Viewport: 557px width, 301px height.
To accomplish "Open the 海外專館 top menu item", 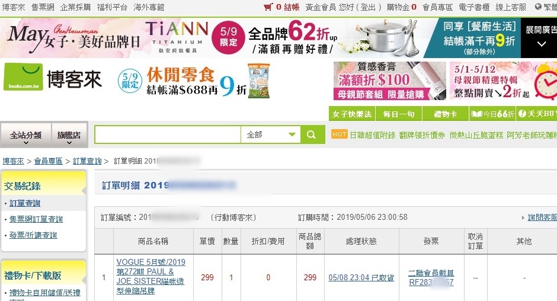I will (x=149, y=7).
